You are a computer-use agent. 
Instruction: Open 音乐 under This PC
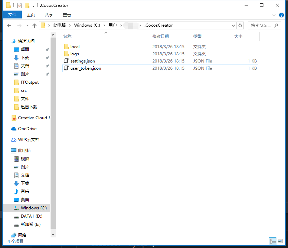[25, 192]
